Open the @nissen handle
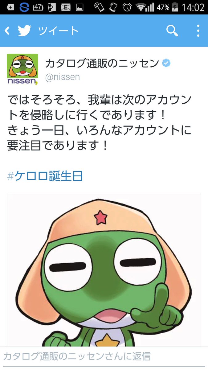This screenshot has height=370, width=208. pos(63,77)
